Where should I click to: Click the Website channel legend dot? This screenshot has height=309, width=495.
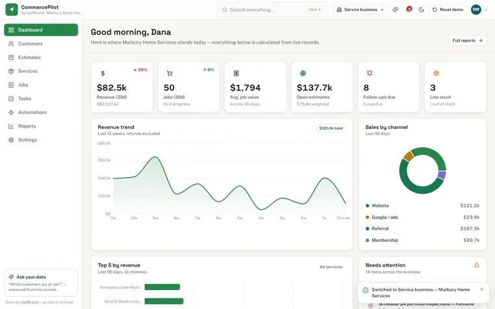(x=367, y=206)
